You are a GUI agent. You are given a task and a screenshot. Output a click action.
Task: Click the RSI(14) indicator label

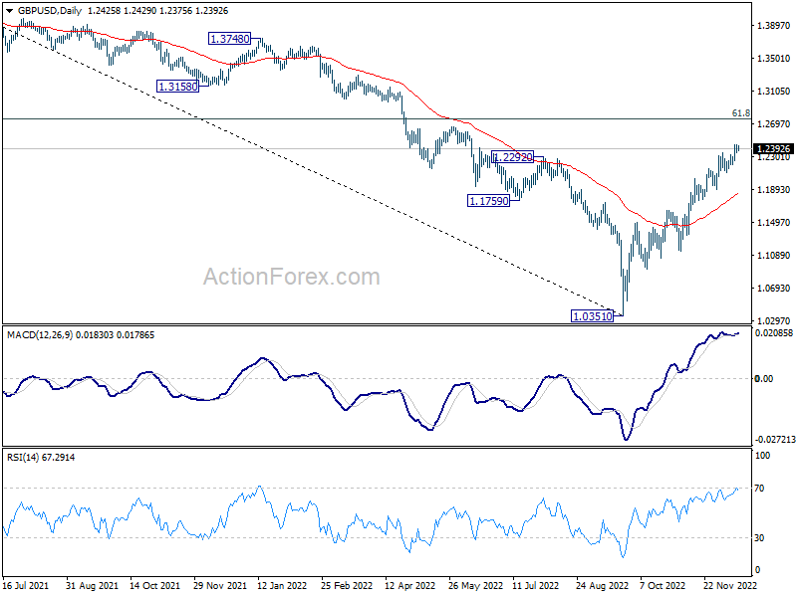[25, 457]
